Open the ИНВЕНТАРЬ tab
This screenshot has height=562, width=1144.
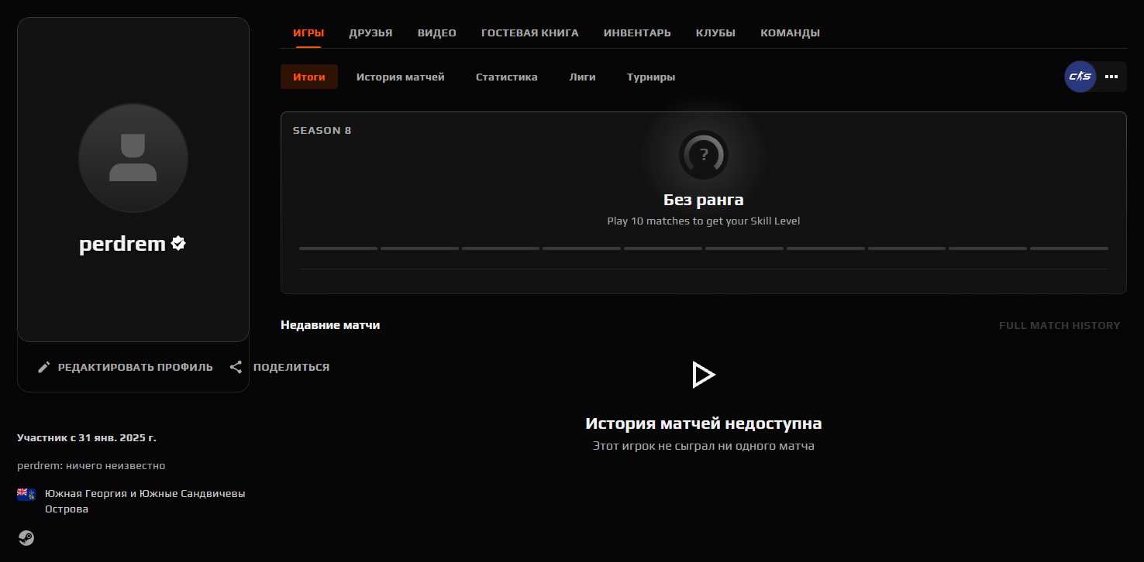point(637,33)
